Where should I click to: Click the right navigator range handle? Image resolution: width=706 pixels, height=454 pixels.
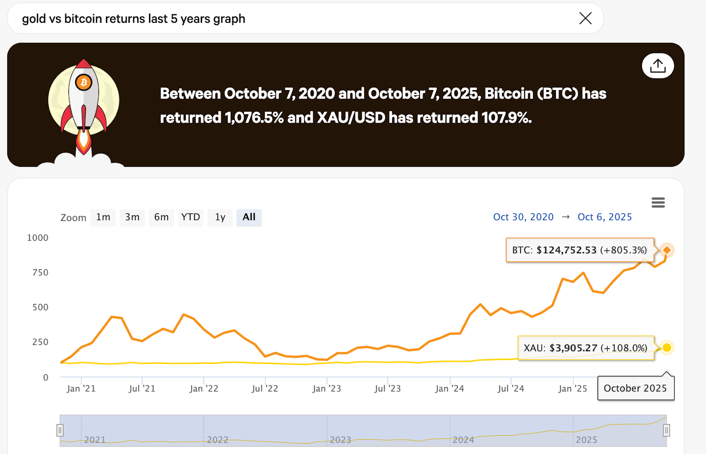point(666,430)
